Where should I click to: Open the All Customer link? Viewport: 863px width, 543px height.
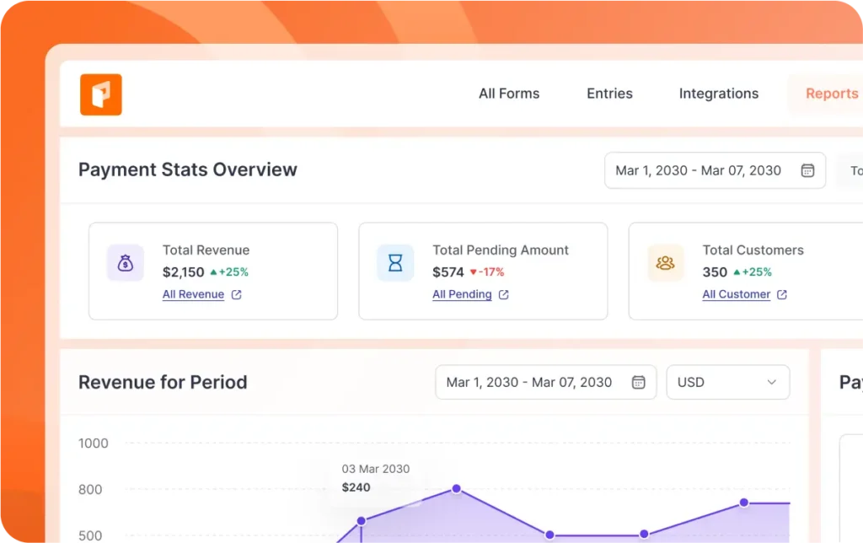point(736,295)
